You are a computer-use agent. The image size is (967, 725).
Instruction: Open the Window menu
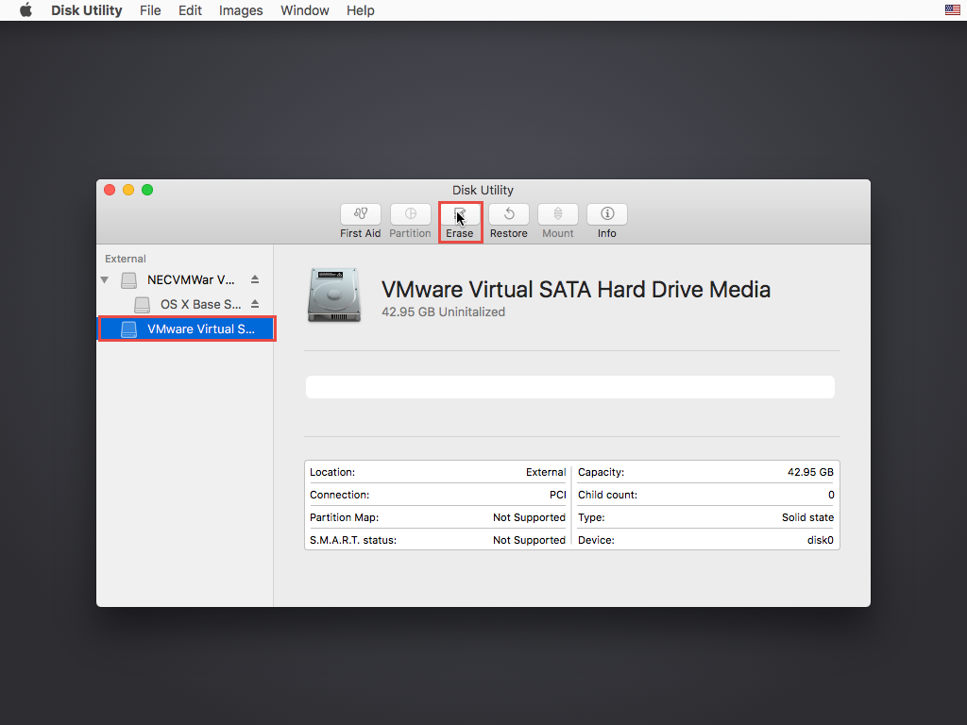tap(304, 10)
